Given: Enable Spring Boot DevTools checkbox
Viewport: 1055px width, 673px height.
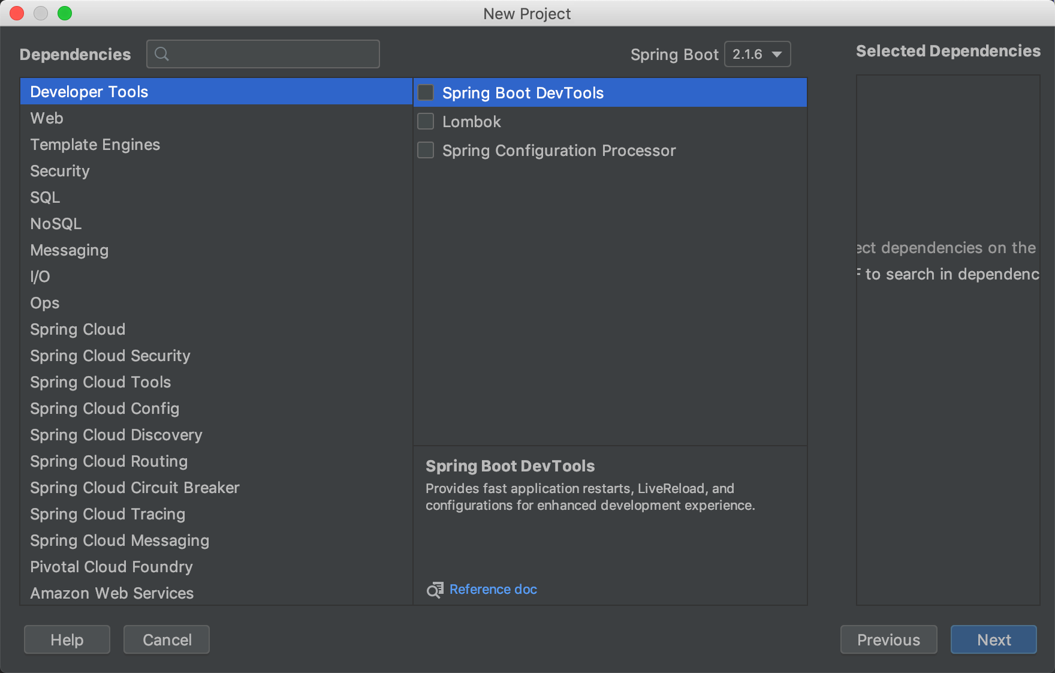Looking at the screenshot, I should pos(426,92).
